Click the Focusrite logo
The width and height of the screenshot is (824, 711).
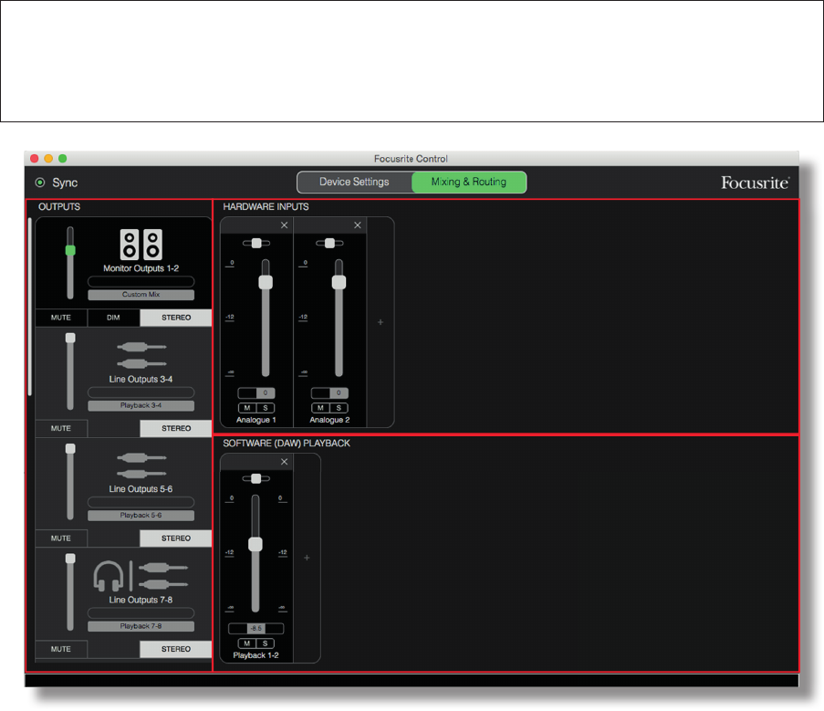pyautogui.click(x=755, y=183)
